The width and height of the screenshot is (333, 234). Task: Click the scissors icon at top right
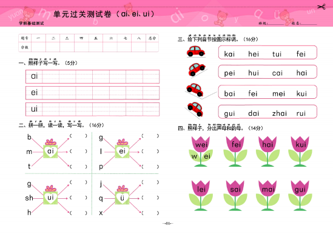321,7
